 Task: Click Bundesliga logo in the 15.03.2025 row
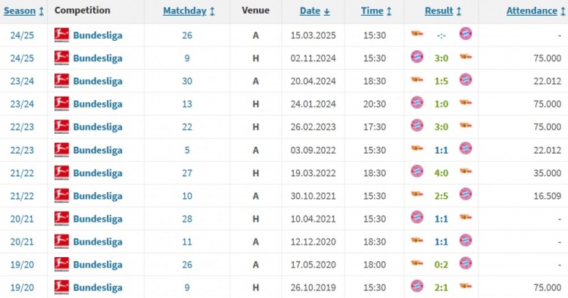pos(61,35)
